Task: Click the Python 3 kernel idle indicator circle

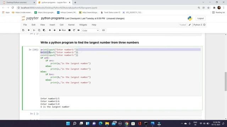Action: [x=204, y=25]
